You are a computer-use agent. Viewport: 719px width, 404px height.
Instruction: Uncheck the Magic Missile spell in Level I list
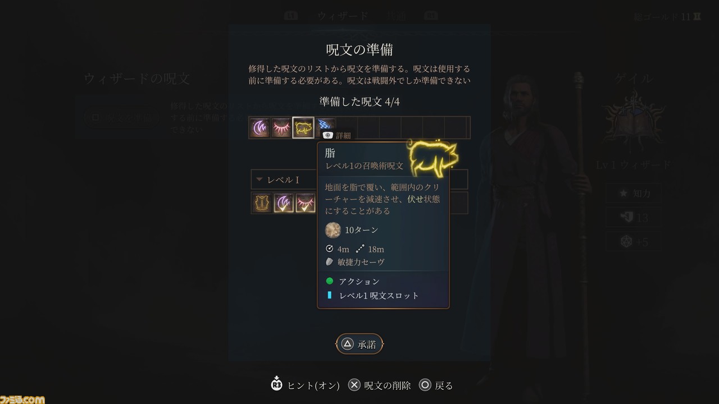click(284, 203)
